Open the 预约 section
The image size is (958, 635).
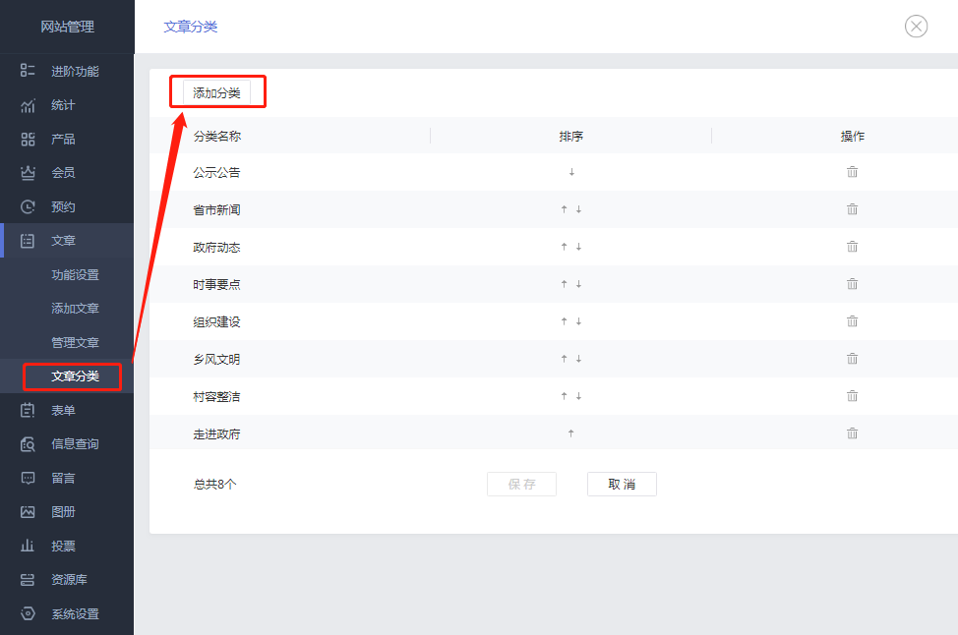tap(62, 206)
